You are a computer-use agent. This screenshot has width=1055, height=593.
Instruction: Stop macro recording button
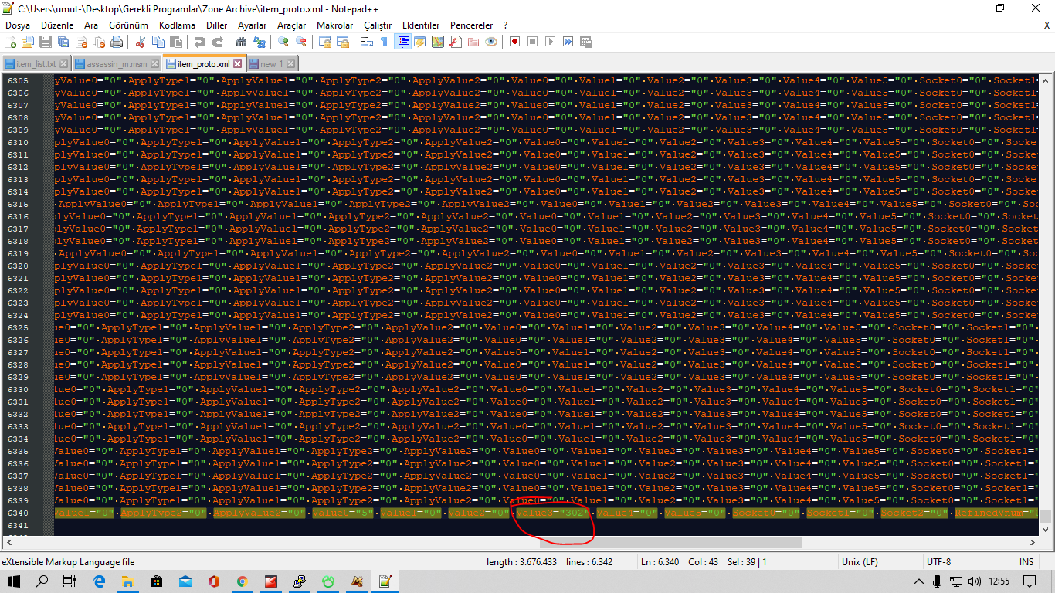tap(532, 42)
